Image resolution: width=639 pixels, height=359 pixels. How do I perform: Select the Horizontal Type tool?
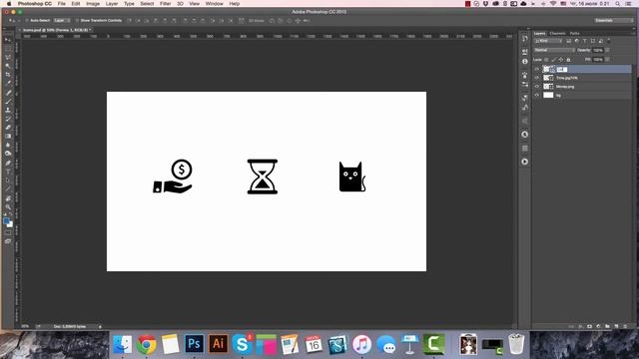click(x=8, y=172)
